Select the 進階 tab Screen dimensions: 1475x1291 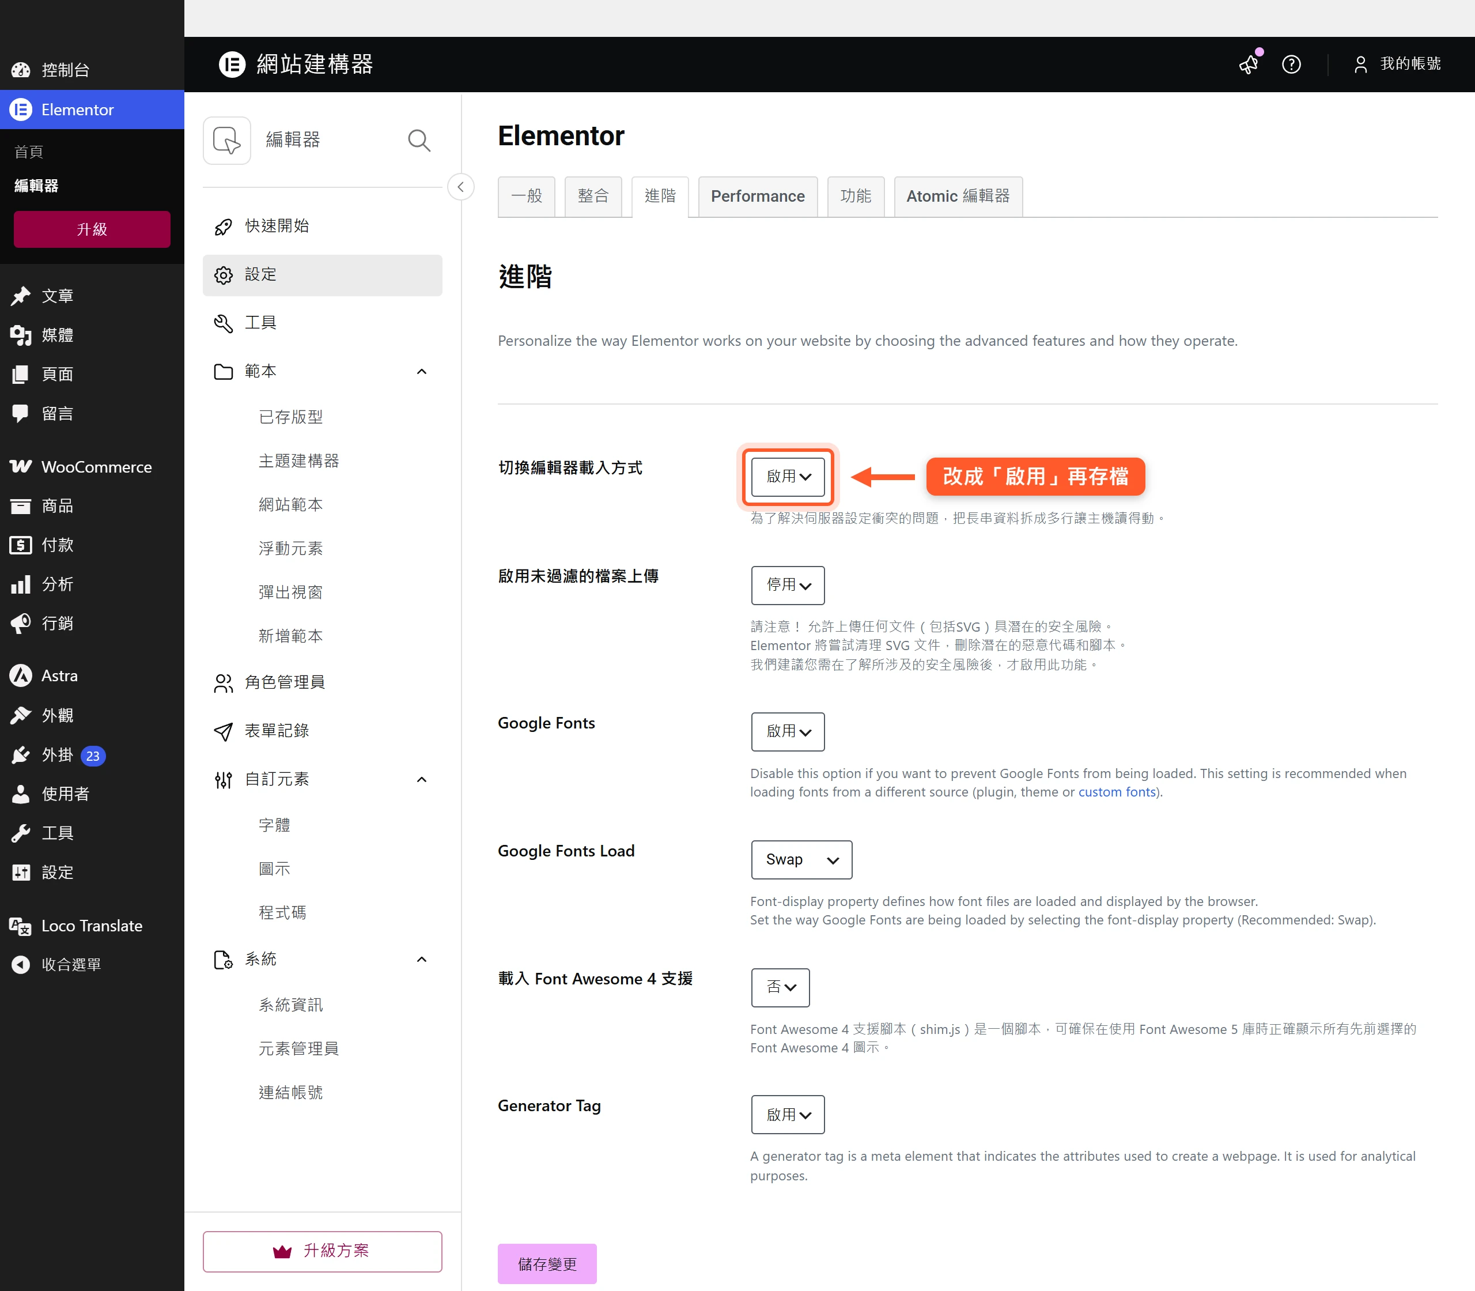pos(660,196)
